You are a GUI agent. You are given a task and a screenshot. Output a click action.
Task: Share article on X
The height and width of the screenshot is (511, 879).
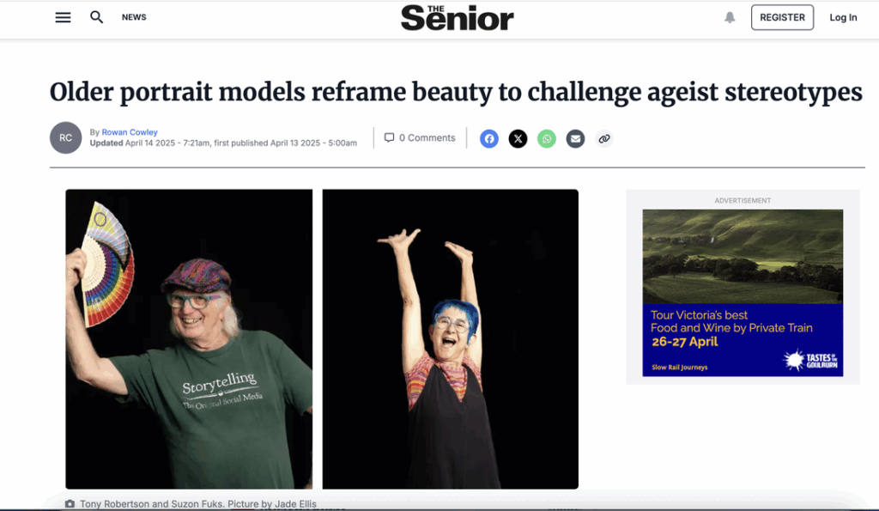[518, 138]
